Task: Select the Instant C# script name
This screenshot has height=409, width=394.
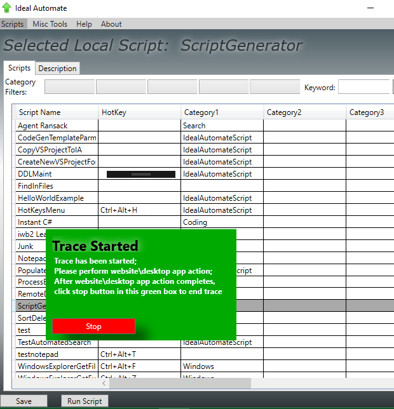Action: point(35,222)
